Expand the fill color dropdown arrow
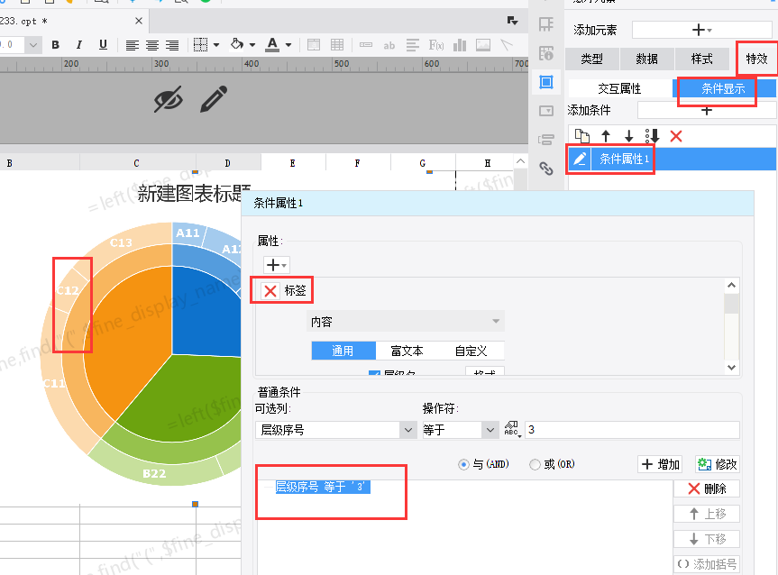778x575 pixels. pyautogui.click(x=252, y=45)
